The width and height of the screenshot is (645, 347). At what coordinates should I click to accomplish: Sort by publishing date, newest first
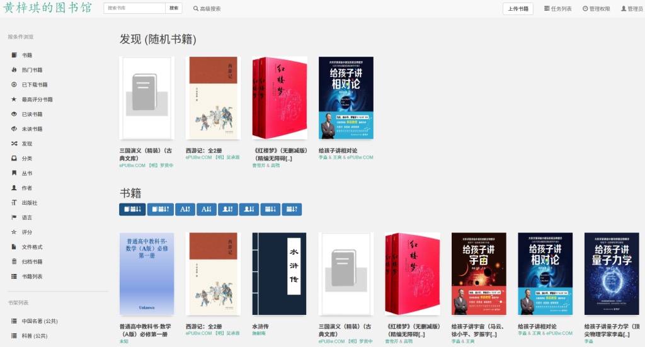click(271, 209)
